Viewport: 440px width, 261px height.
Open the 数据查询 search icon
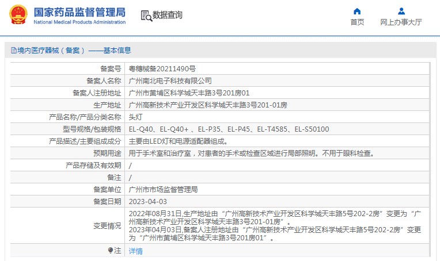pos(146,16)
